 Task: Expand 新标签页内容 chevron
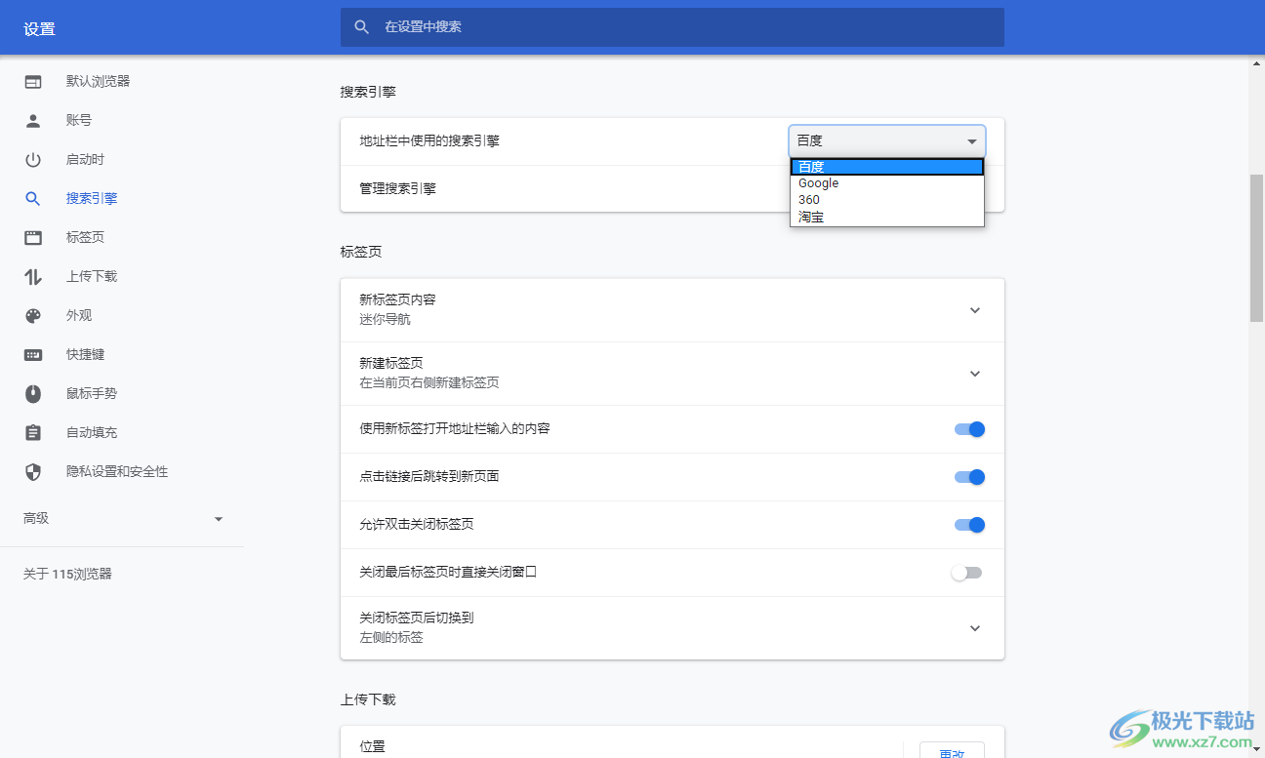point(974,310)
